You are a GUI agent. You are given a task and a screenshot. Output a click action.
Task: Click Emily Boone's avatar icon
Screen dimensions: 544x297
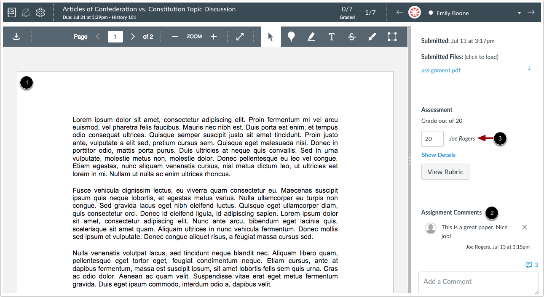(x=415, y=13)
